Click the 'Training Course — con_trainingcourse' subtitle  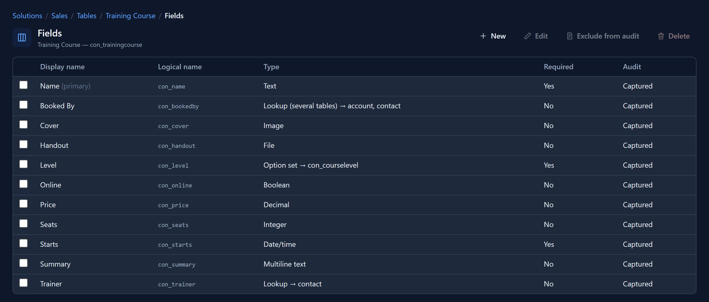(90, 45)
